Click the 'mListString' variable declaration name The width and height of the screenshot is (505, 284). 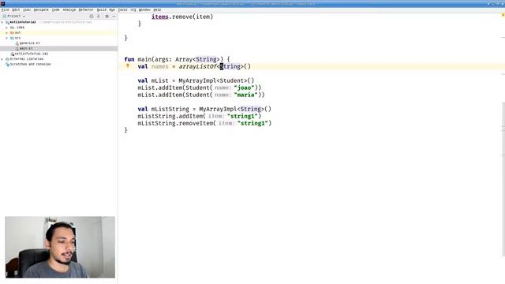click(170, 109)
